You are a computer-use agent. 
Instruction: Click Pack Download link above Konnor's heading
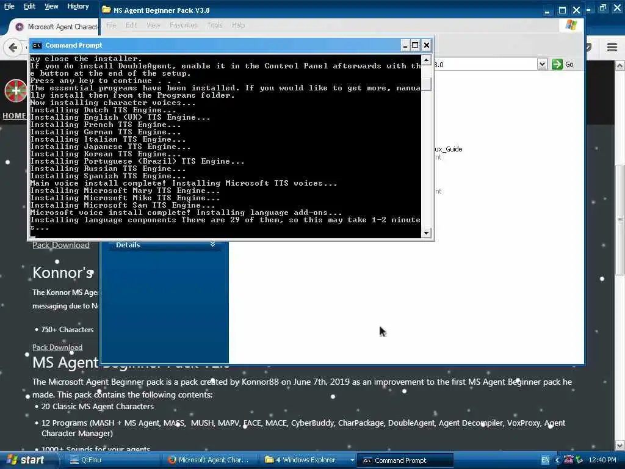click(61, 245)
